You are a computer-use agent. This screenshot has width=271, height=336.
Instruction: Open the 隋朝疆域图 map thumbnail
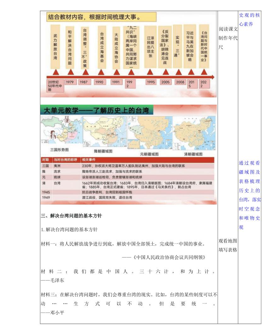coord(105,131)
